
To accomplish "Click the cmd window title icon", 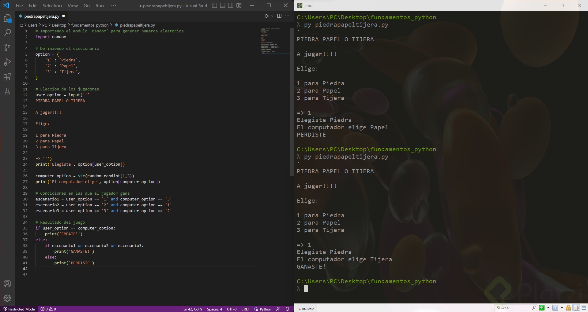I will [x=300, y=6].
